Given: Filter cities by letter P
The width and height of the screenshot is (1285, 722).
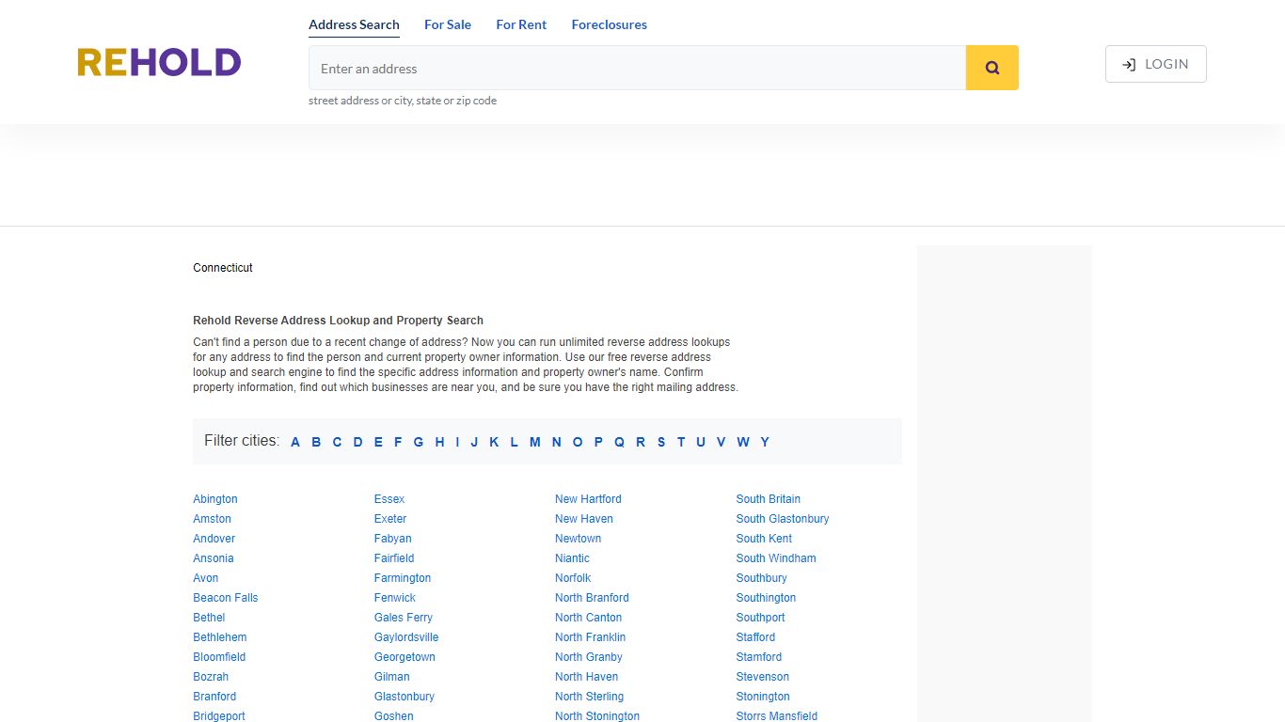Looking at the screenshot, I should [x=598, y=442].
